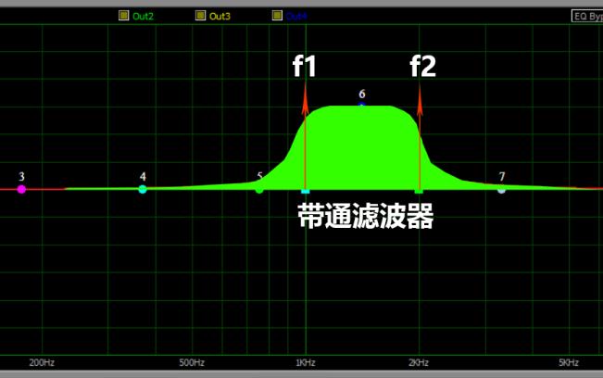Screen dimensions: 603x378
Task: Enable the Out3 channel checkbox
Action: click(x=200, y=16)
